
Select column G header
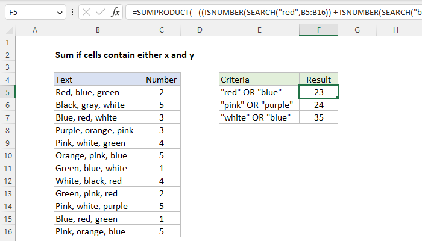pos(357,30)
